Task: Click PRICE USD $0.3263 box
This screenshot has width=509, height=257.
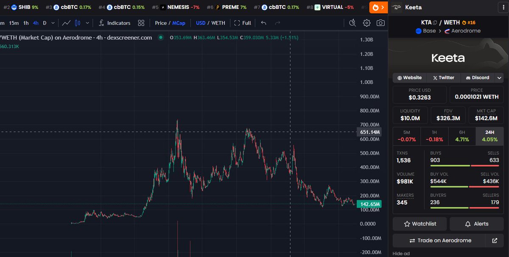Action: [x=420, y=94]
